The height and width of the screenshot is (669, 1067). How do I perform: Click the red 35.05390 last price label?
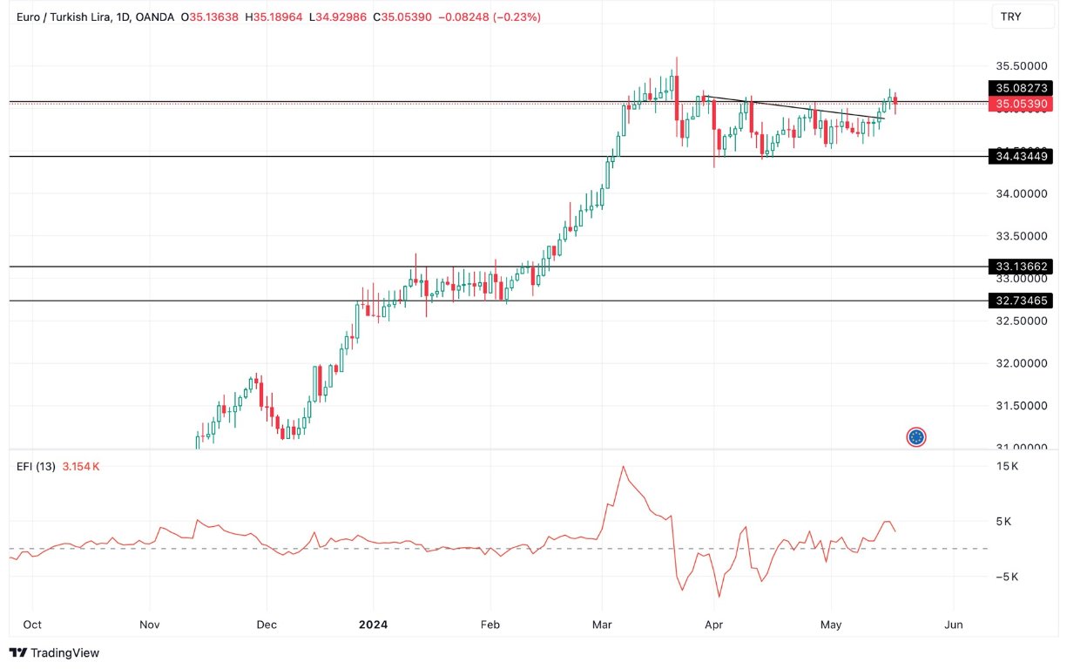click(1019, 103)
